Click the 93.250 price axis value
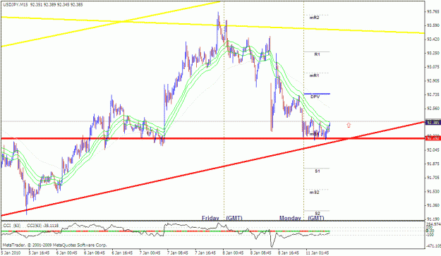441x256 pixels. [433, 53]
